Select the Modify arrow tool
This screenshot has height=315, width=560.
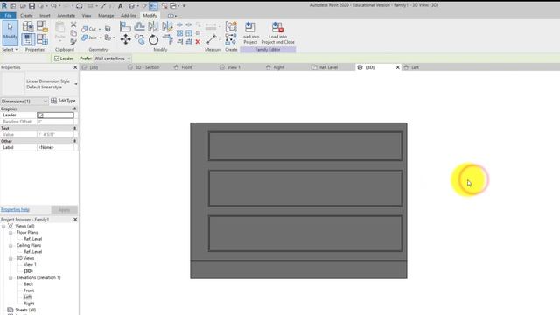click(10, 33)
